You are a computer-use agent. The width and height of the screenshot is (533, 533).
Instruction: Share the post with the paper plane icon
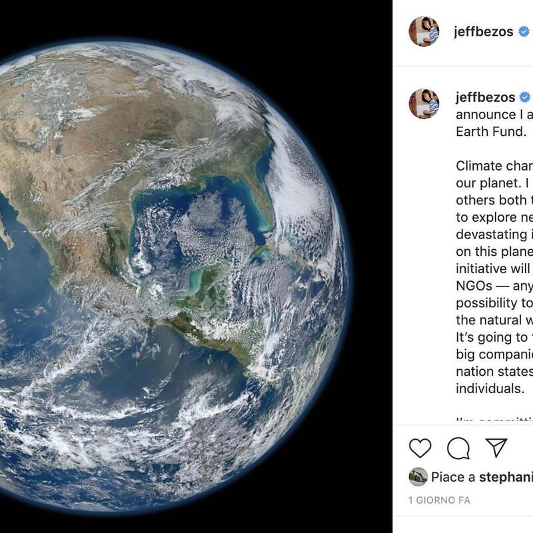pos(496,448)
